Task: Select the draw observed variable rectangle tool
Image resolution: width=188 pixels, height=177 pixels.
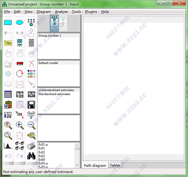Action: coord(8,23)
